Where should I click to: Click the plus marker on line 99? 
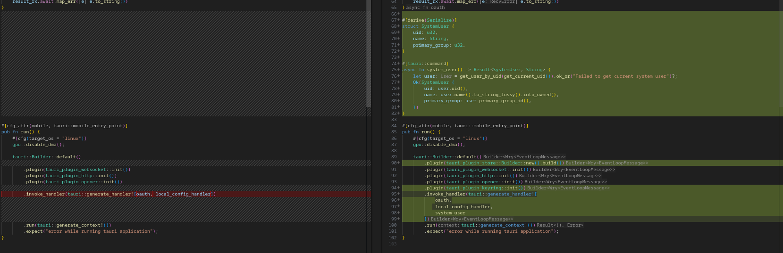(x=398, y=219)
